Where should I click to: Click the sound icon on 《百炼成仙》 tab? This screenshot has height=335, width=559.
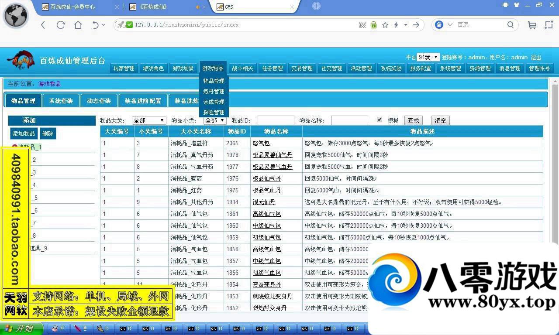click(198, 7)
